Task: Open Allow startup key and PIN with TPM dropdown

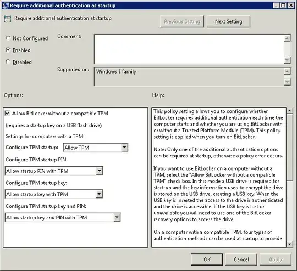Action: point(63,217)
